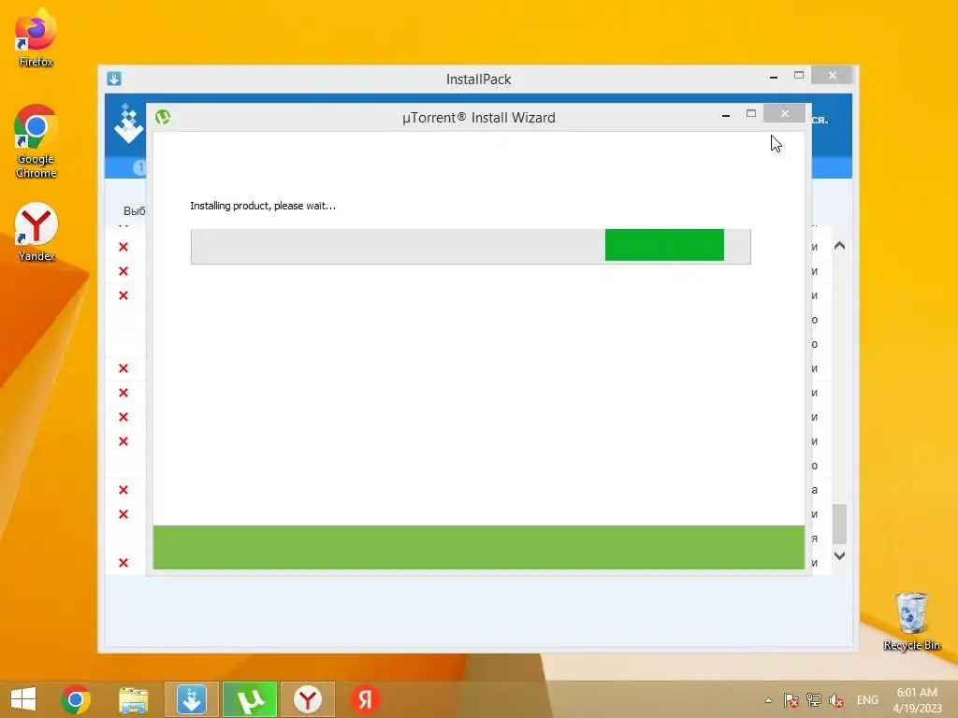
Task: Open the Yandex desktop shortcut
Action: (x=36, y=232)
